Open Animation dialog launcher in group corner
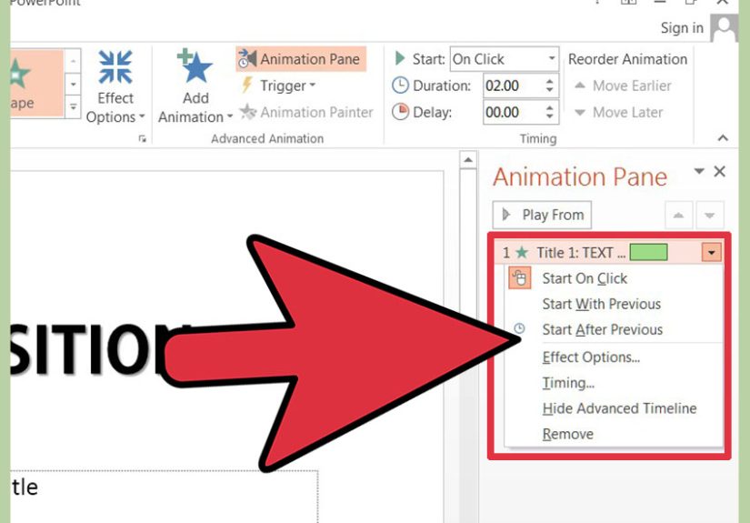 (x=142, y=139)
